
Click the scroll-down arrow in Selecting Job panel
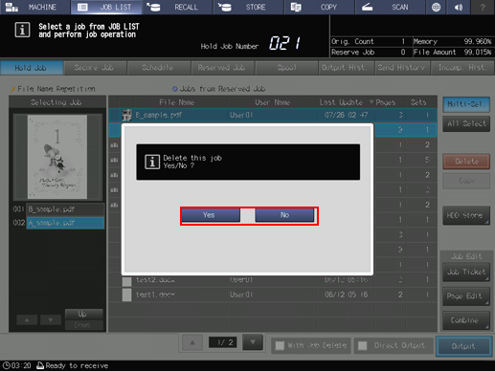coord(51,319)
